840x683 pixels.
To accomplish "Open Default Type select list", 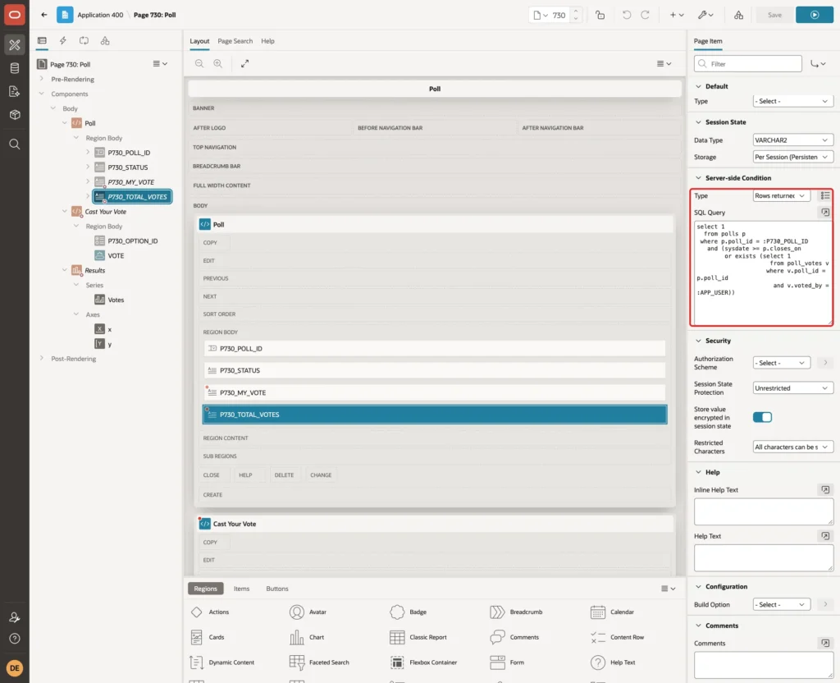I will click(x=792, y=101).
